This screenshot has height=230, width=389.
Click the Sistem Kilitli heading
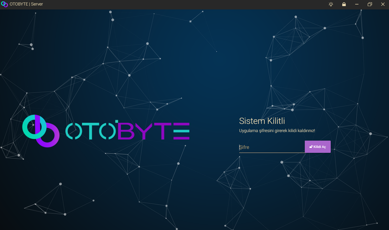[x=262, y=121]
